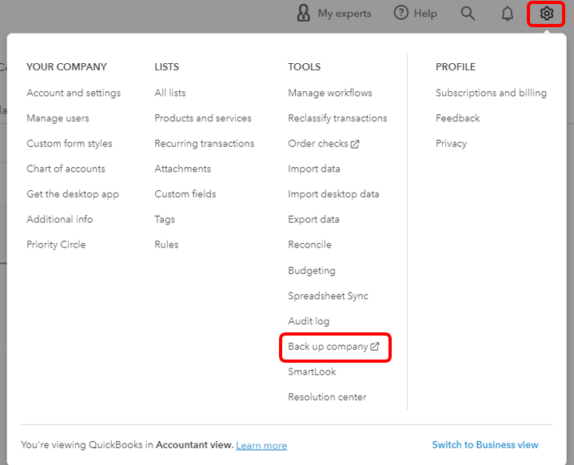
Task: Select Chart of accounts
Action: tap(66, 169)
